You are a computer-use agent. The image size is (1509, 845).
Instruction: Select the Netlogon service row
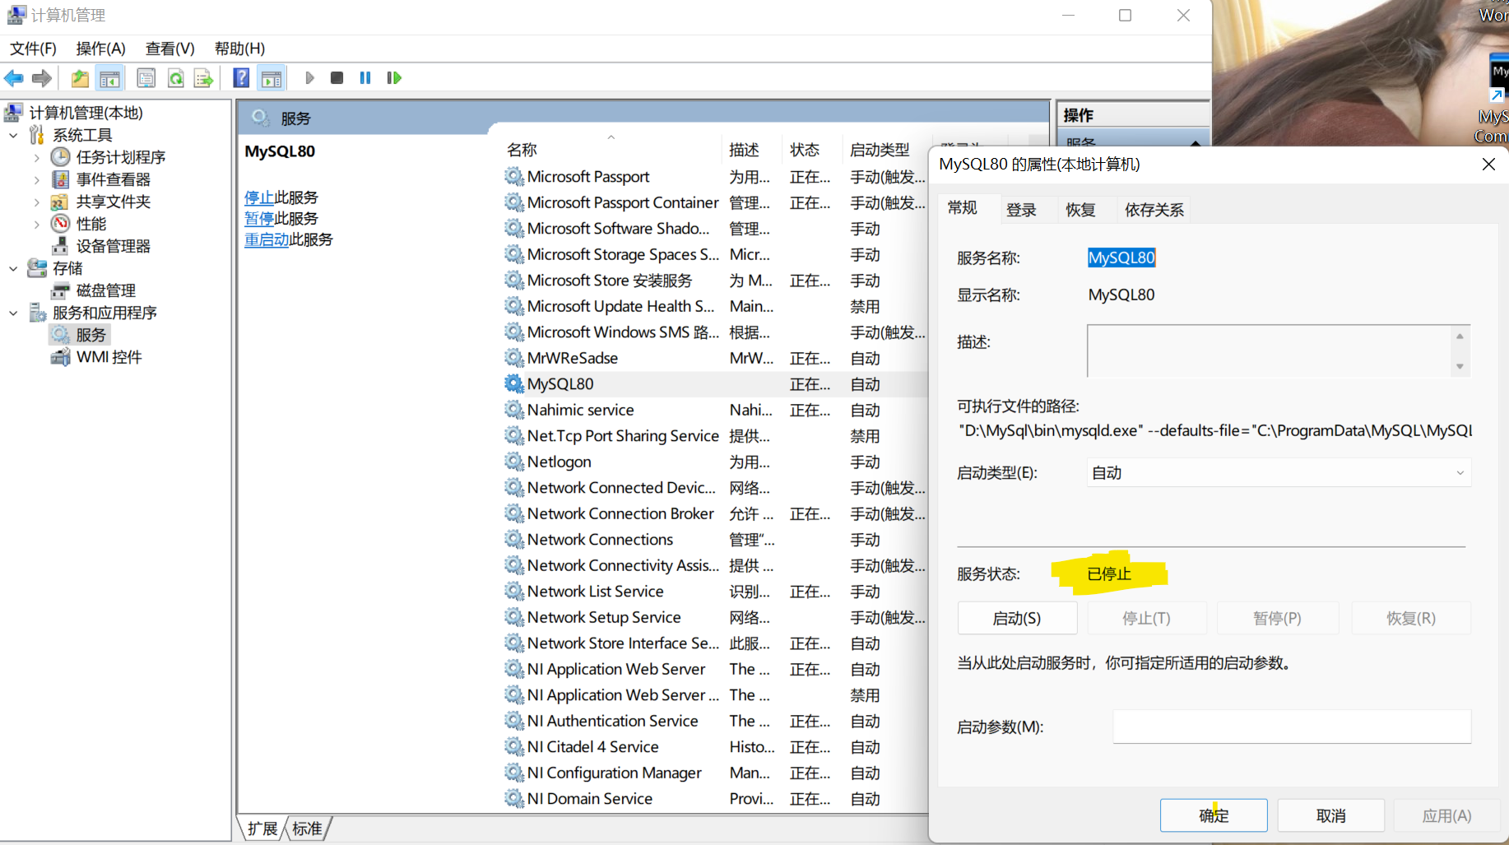[x=714, y=462]
